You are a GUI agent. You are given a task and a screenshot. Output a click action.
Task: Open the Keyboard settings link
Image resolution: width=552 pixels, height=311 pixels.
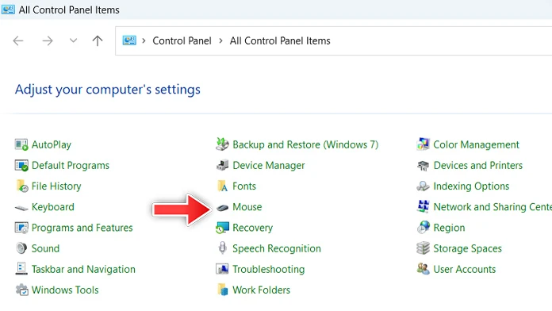[53, 207]
